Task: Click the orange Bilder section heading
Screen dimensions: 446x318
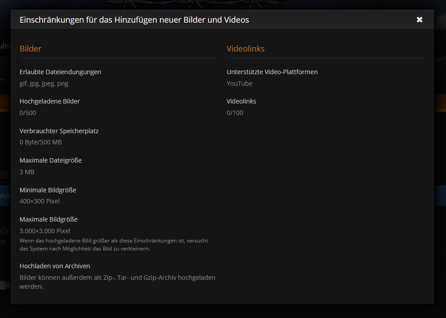Action: [30, 49]
